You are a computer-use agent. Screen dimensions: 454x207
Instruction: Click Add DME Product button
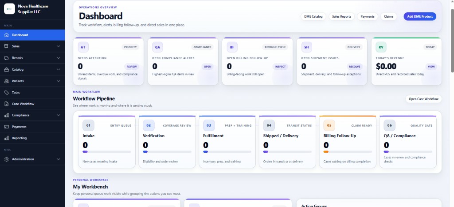point(420,16)
